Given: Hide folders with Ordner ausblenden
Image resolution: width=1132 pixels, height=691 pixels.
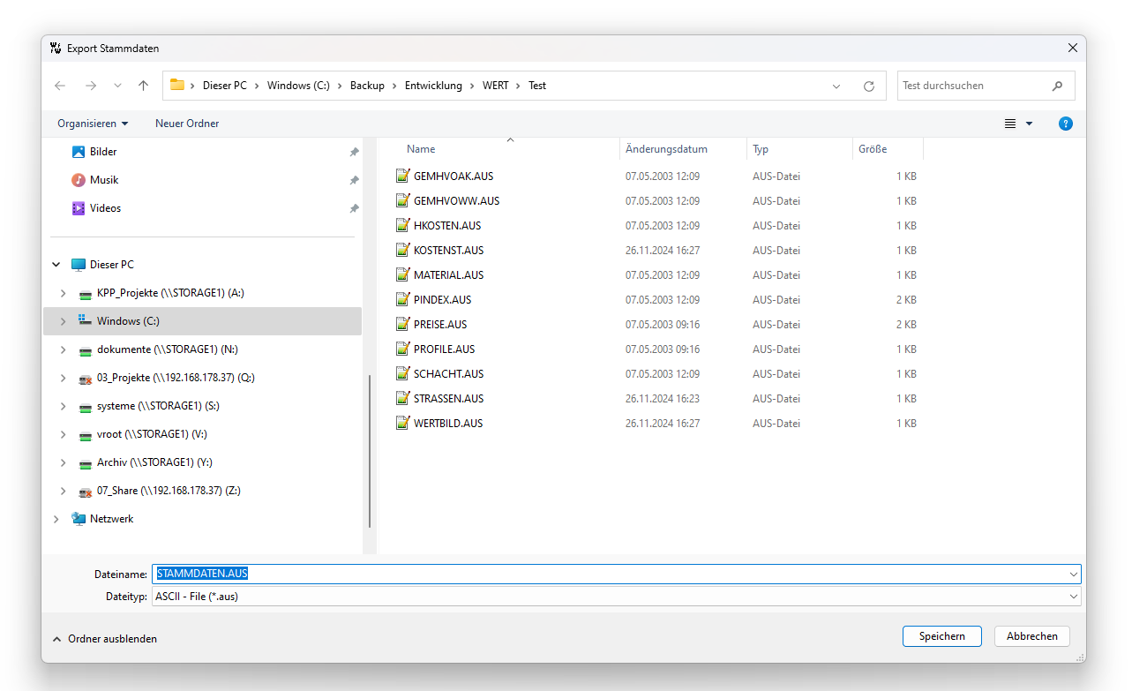Looking at the screenshot, I should 105,639.
